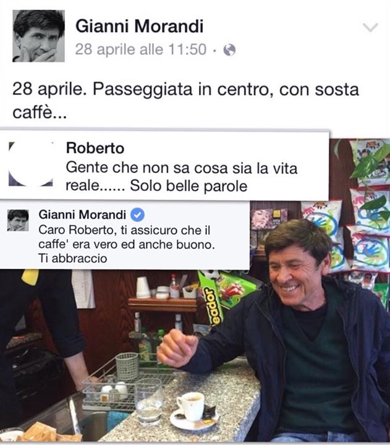This screenshot has height=445, width=390.
Task: Select the post caption about Passeggiata in centro
Action: point(185,101)
